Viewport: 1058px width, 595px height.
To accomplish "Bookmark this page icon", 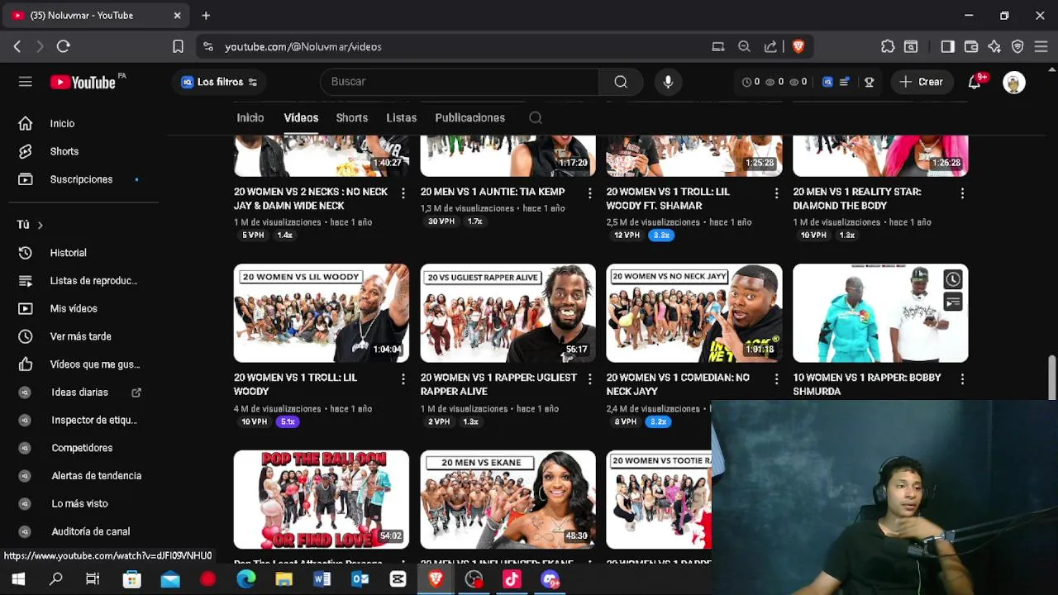I will tap(178, 47).
